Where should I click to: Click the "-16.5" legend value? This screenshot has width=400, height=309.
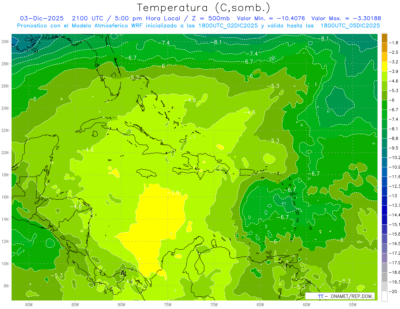point(395,244)
